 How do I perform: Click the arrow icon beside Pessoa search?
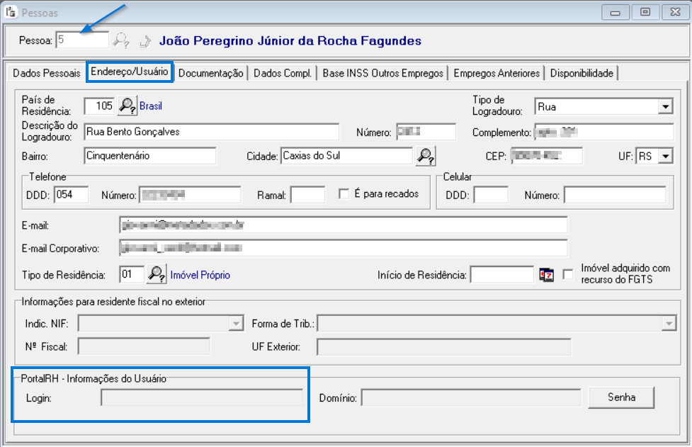click(145, 40)
